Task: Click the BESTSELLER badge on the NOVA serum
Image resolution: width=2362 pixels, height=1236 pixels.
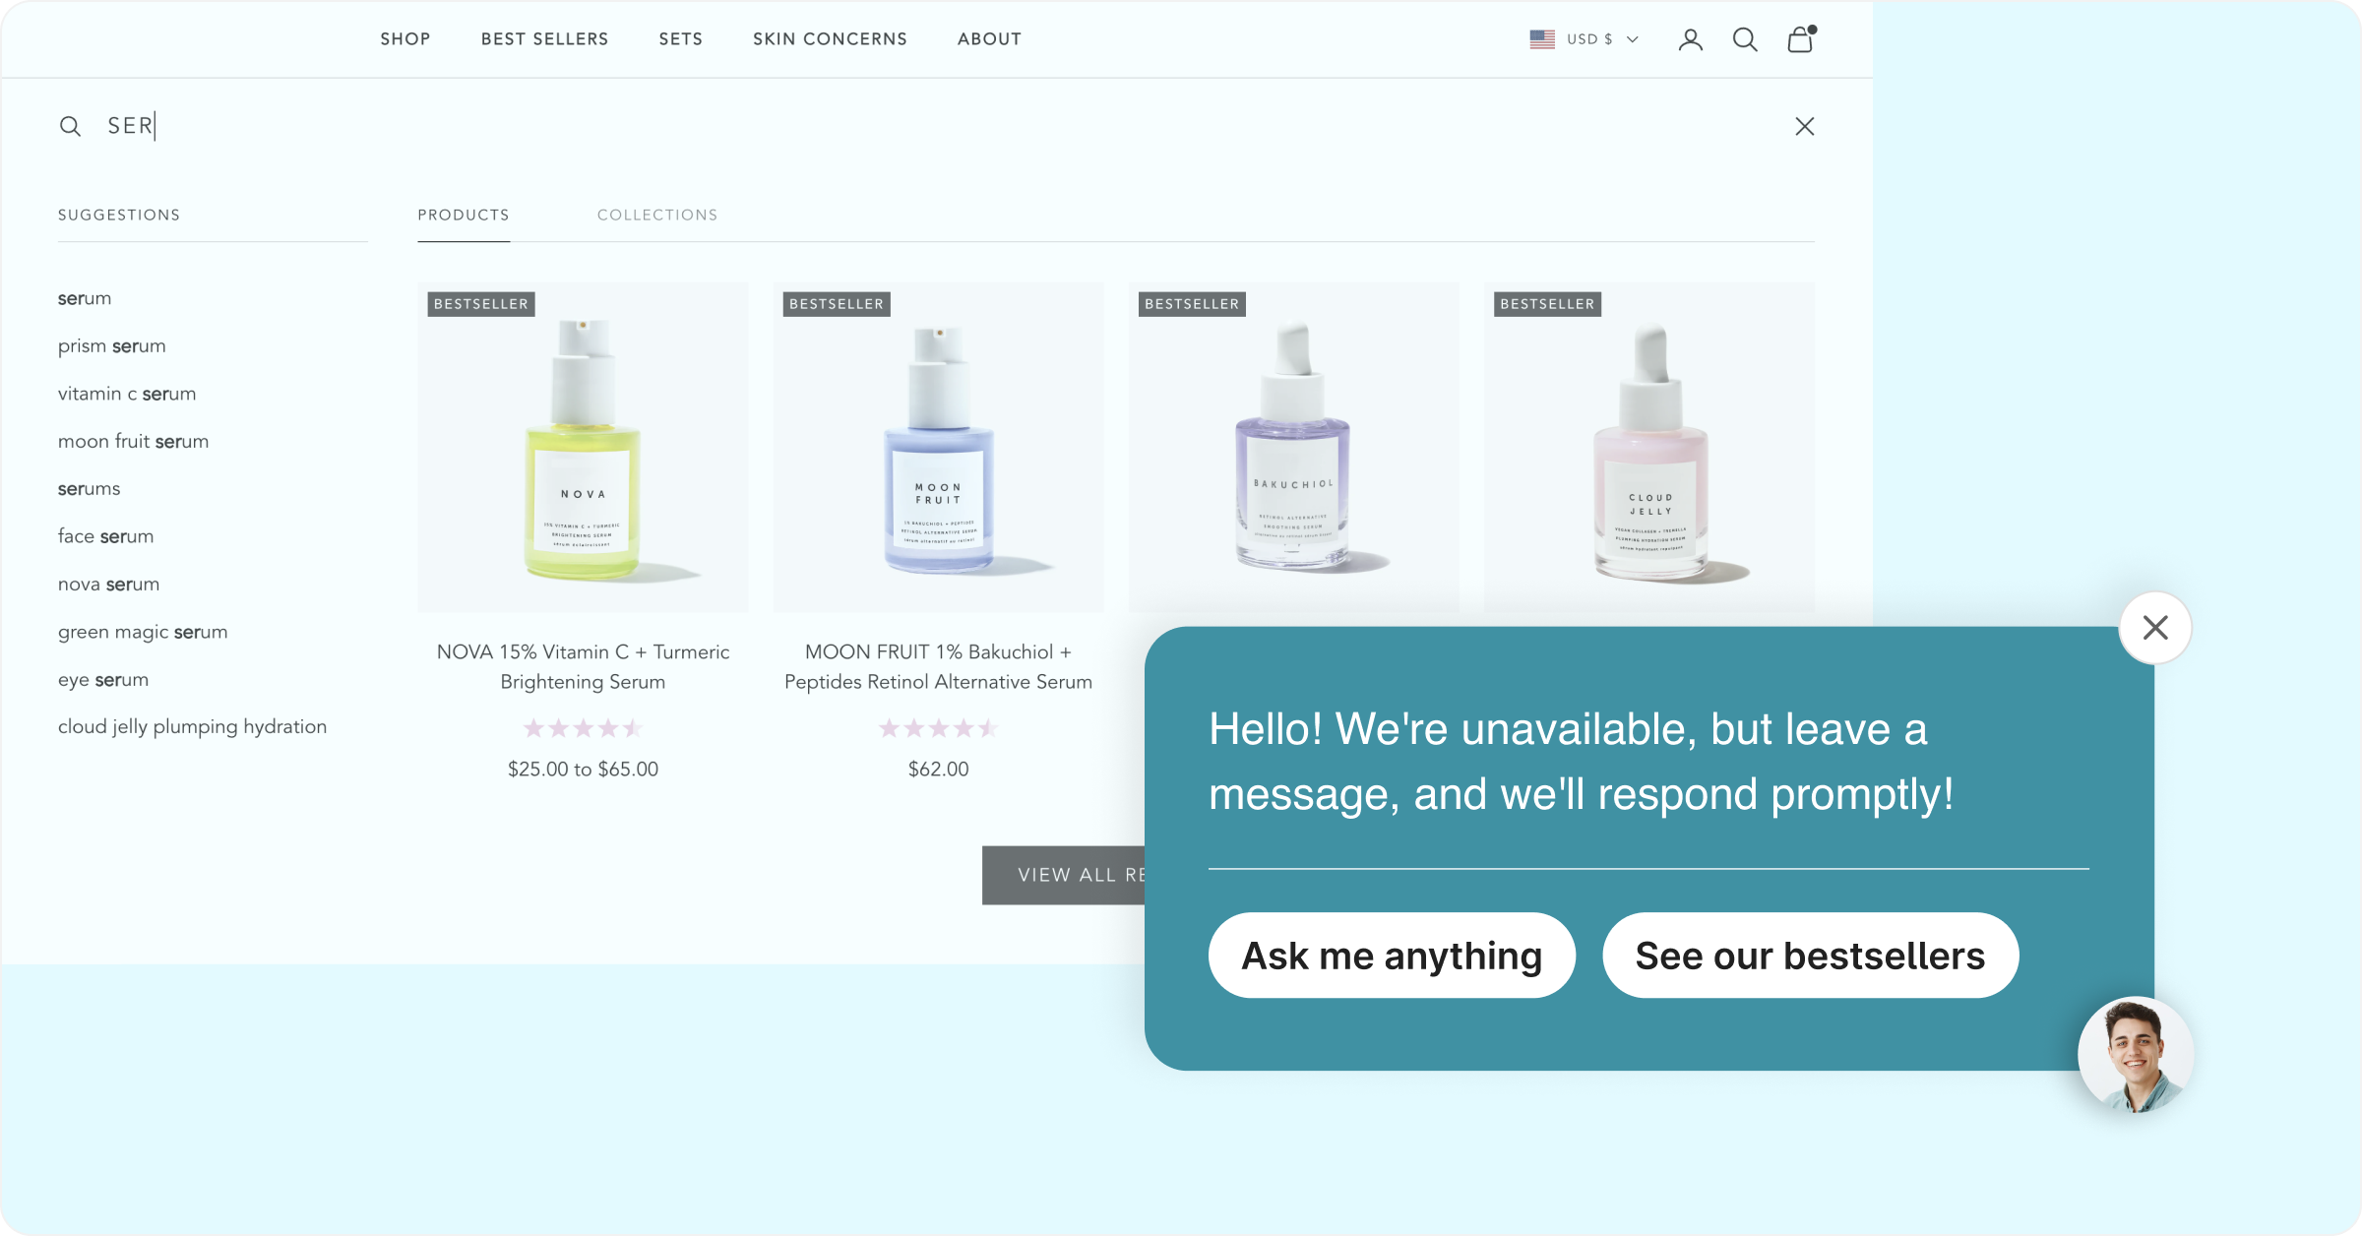Action: pyautogui.click(x=479, y=304)
